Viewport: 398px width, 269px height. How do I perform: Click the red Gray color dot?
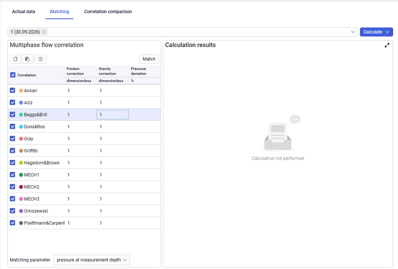coord(21,139)
